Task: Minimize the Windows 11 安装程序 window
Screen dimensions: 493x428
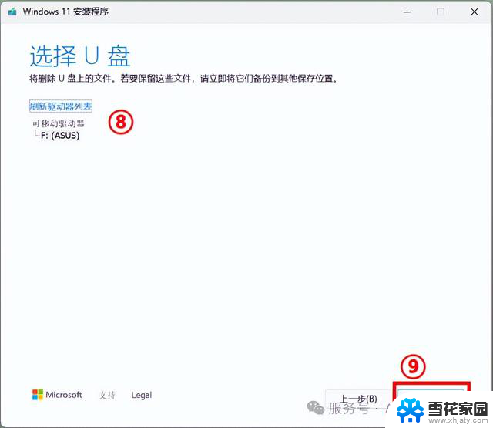Action: pos(407,12)
